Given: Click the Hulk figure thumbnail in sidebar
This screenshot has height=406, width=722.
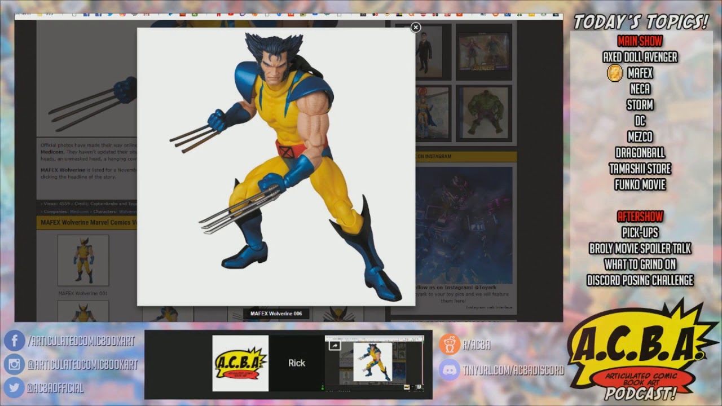Looking at the screenshot, I should [x=485, y=113].
